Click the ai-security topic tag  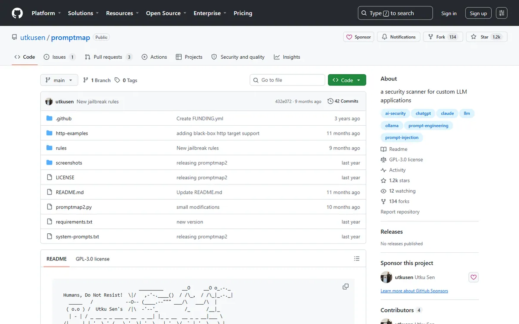coord(395,113)
